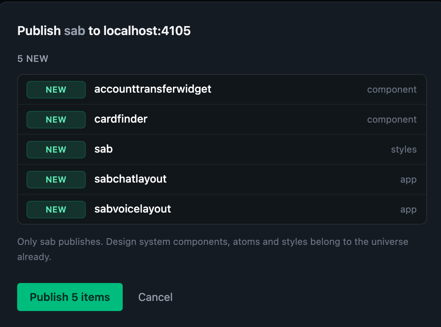Select the sabchatlayout item name
Image resolution: width=441 pixels, height=327 pixels.
click(131, 179)
